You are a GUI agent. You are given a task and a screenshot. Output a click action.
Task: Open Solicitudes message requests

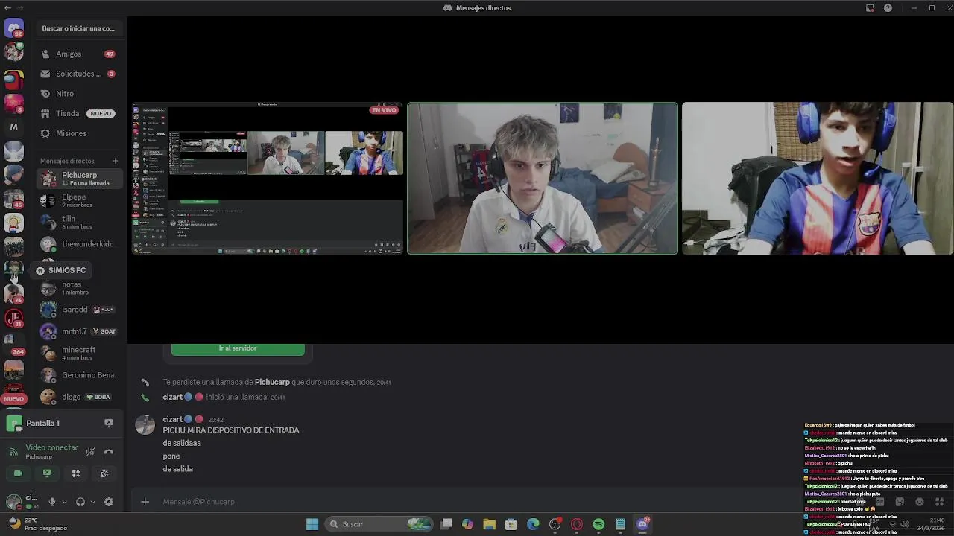(x=79, y=74)
